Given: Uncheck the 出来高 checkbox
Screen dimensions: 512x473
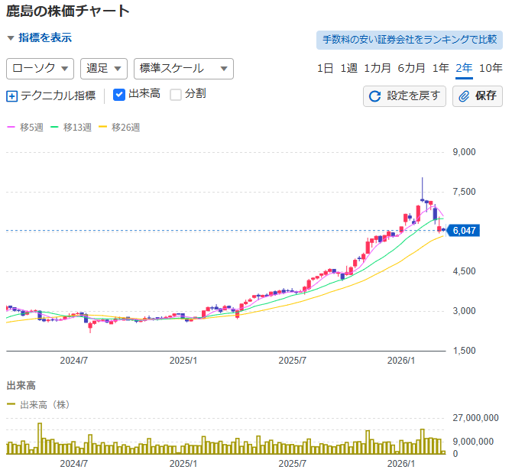Looking at the screenshot, I should (119, 95).
